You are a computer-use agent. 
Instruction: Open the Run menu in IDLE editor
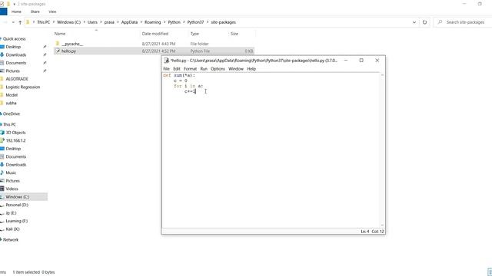point(204,69)
